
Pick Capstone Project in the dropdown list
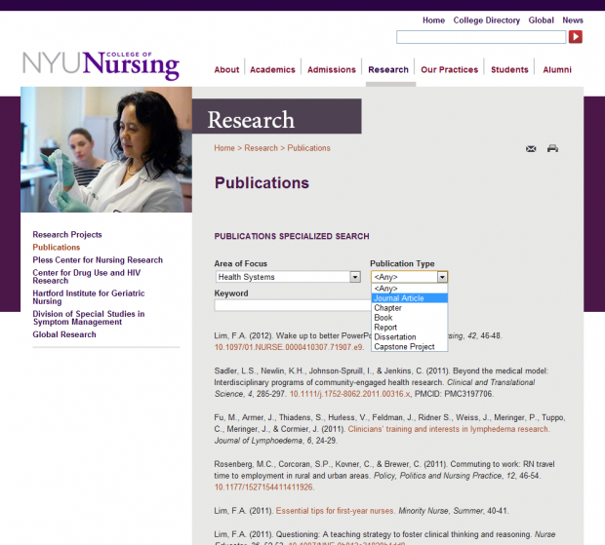click(x=410, y=346)
